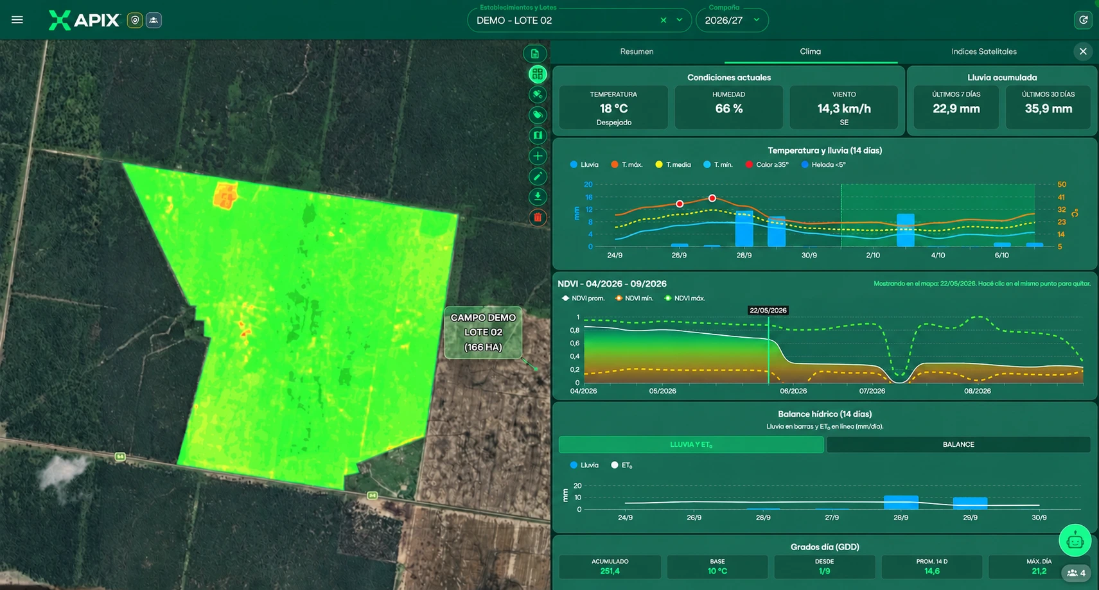The height and width of the screenshot is (590, 1099).
Task: Toggle the Calor ≥35° legend entry
Action: click(x=766, y=165)
